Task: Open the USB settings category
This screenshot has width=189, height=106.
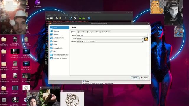Action: [59, 52]
